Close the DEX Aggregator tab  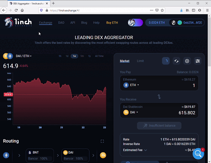[x=47, y=4]
